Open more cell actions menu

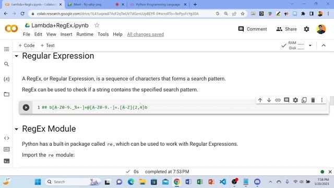[321, 100]
